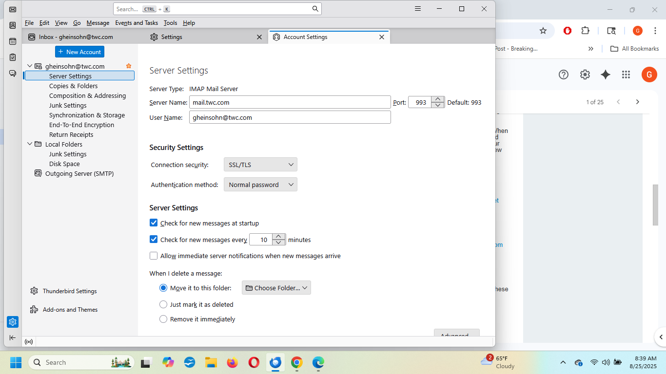Switch to the Inbox - gheinsohn@twc.com tab

click(83, 37)
